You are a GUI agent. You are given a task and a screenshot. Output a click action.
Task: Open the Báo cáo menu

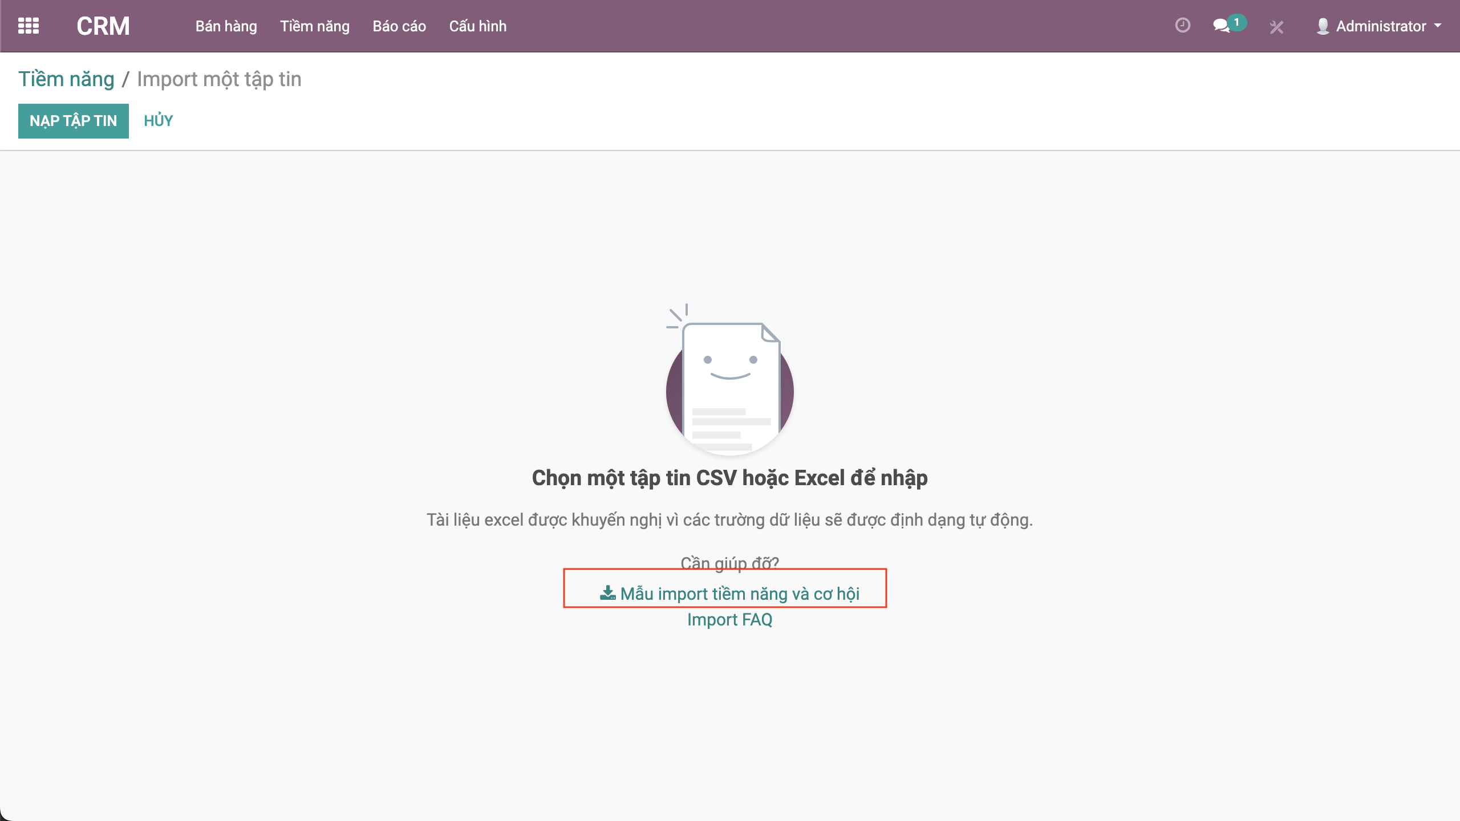click(399, 26)
